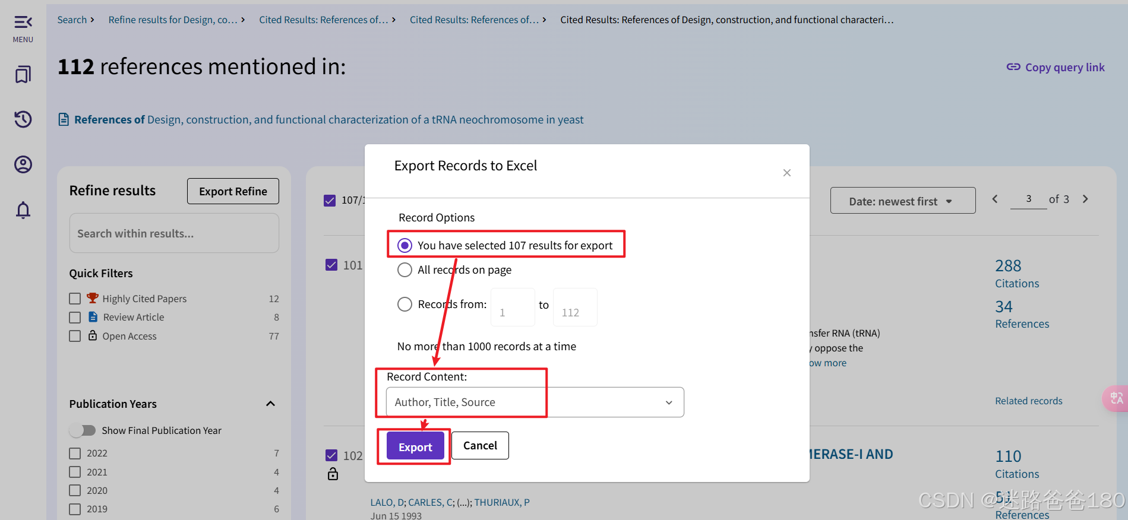This screenshot has height=520, width=1128.
Task: Select 'All records on page' radio
Action: pos(405,270)
